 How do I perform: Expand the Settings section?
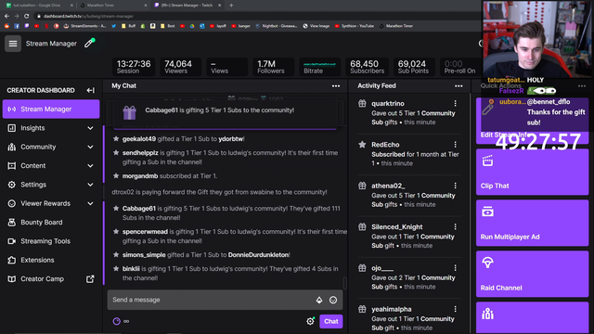point(90,185)
